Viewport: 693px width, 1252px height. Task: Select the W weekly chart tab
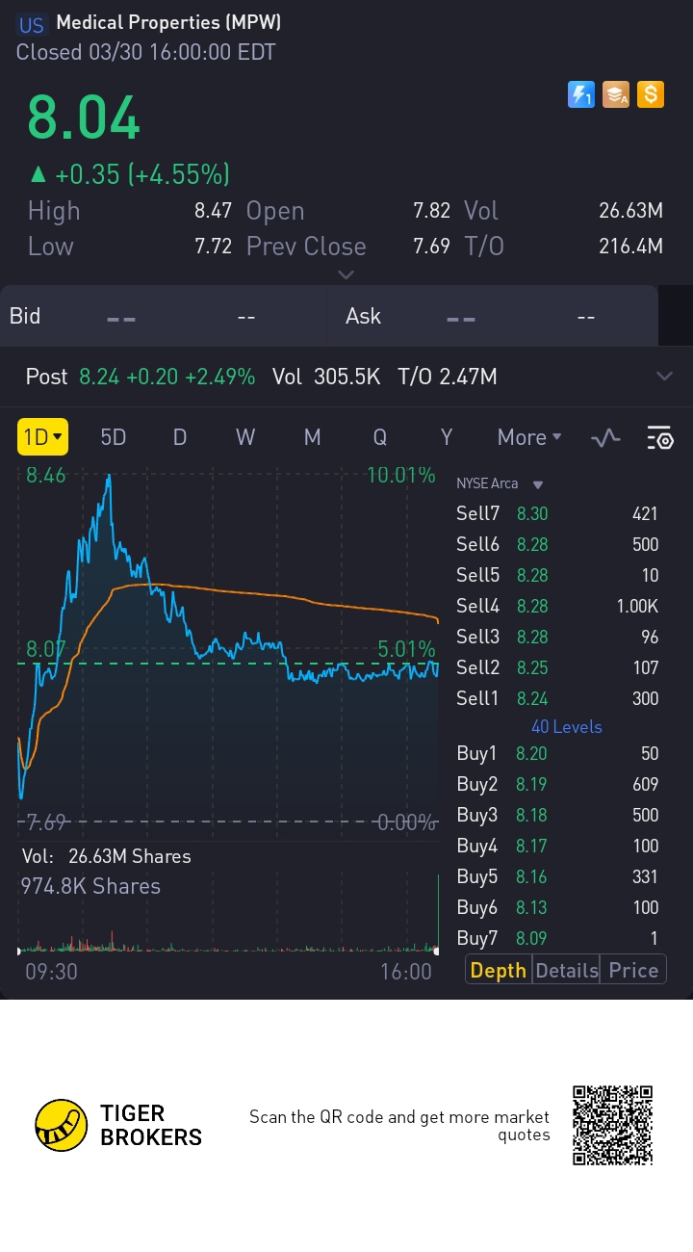[245, 437]
